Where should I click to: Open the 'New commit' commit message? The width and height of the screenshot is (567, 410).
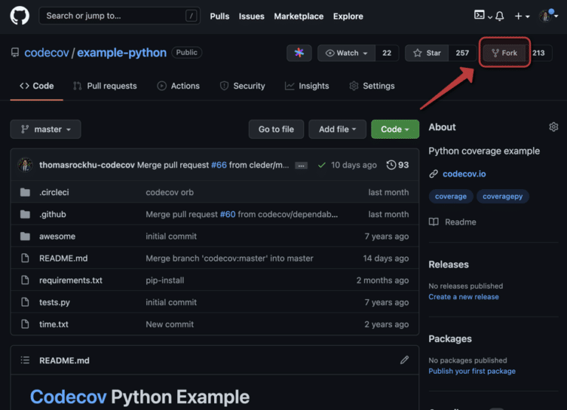click(170, 324)
